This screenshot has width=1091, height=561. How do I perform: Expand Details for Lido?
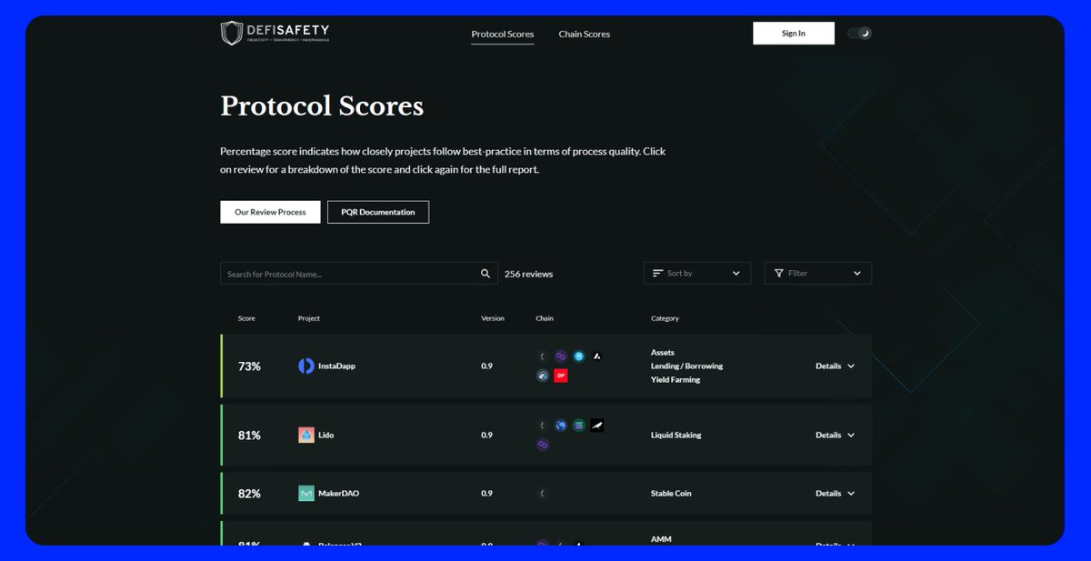pyautogui.click(x=835, y=436)
